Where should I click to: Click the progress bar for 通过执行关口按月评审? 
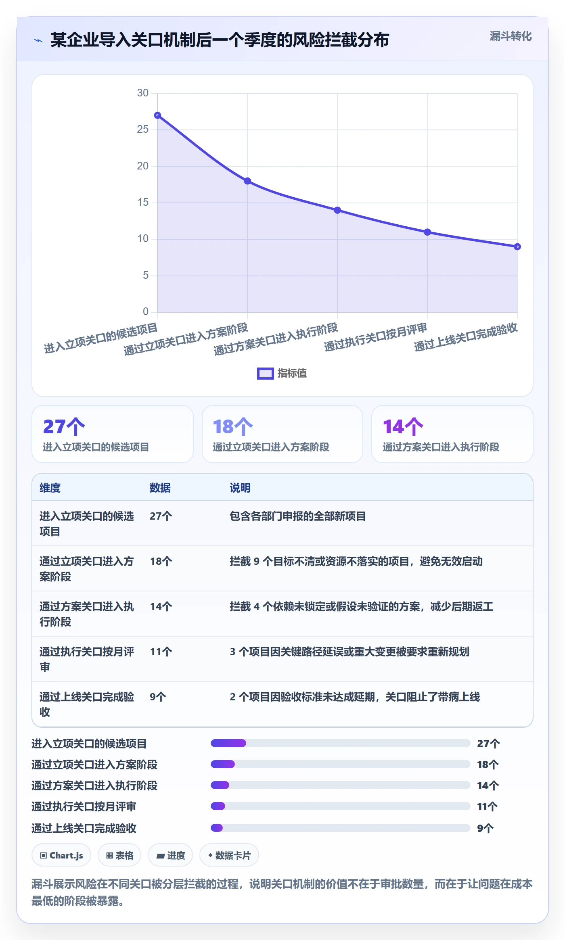(340, 806)
